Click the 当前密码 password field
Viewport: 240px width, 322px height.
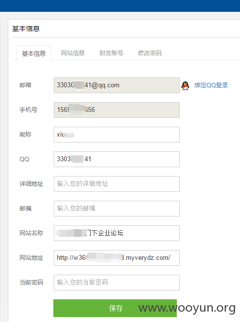point(117,283)
